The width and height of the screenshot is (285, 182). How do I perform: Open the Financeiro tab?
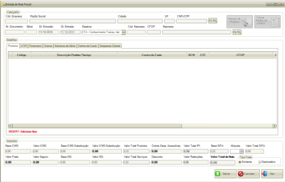pyautogui.click(x=35, y=46)
